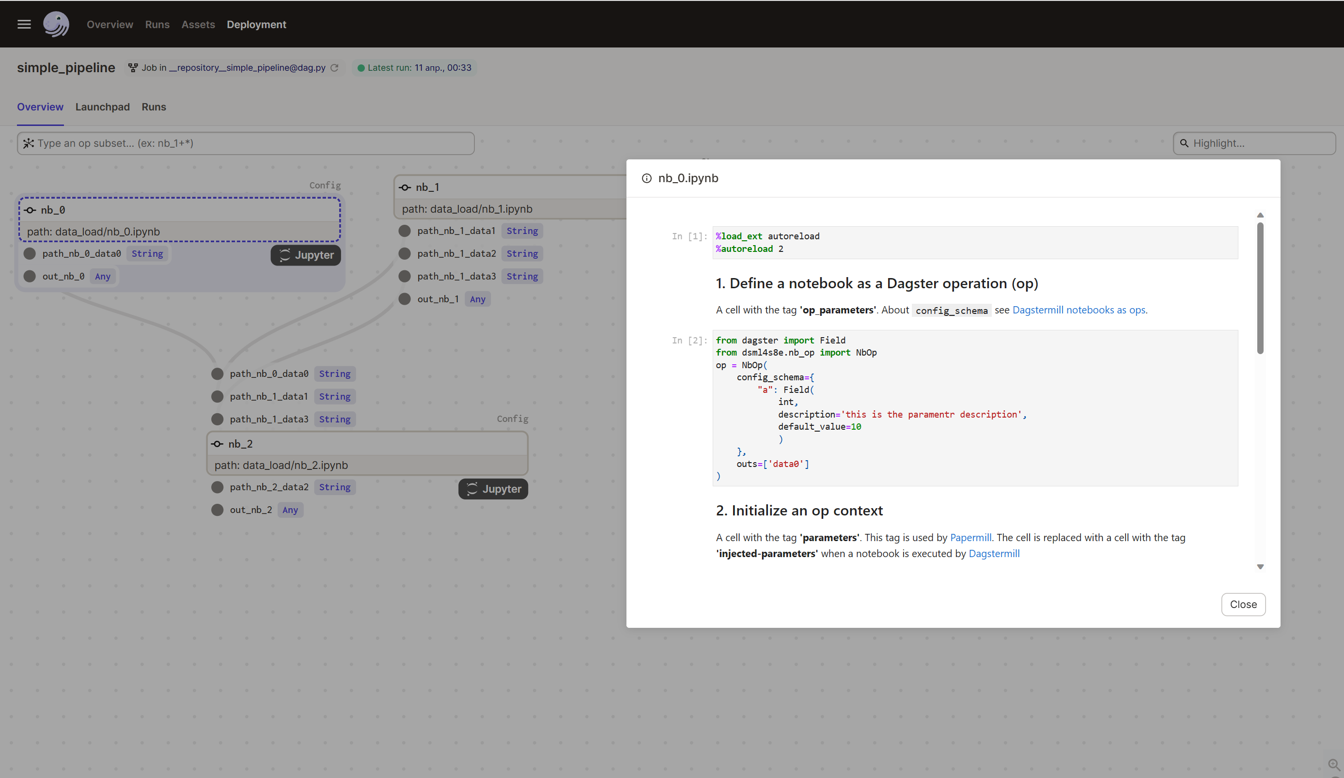Select the nb_2 op node title

click(x=240, y=444)
